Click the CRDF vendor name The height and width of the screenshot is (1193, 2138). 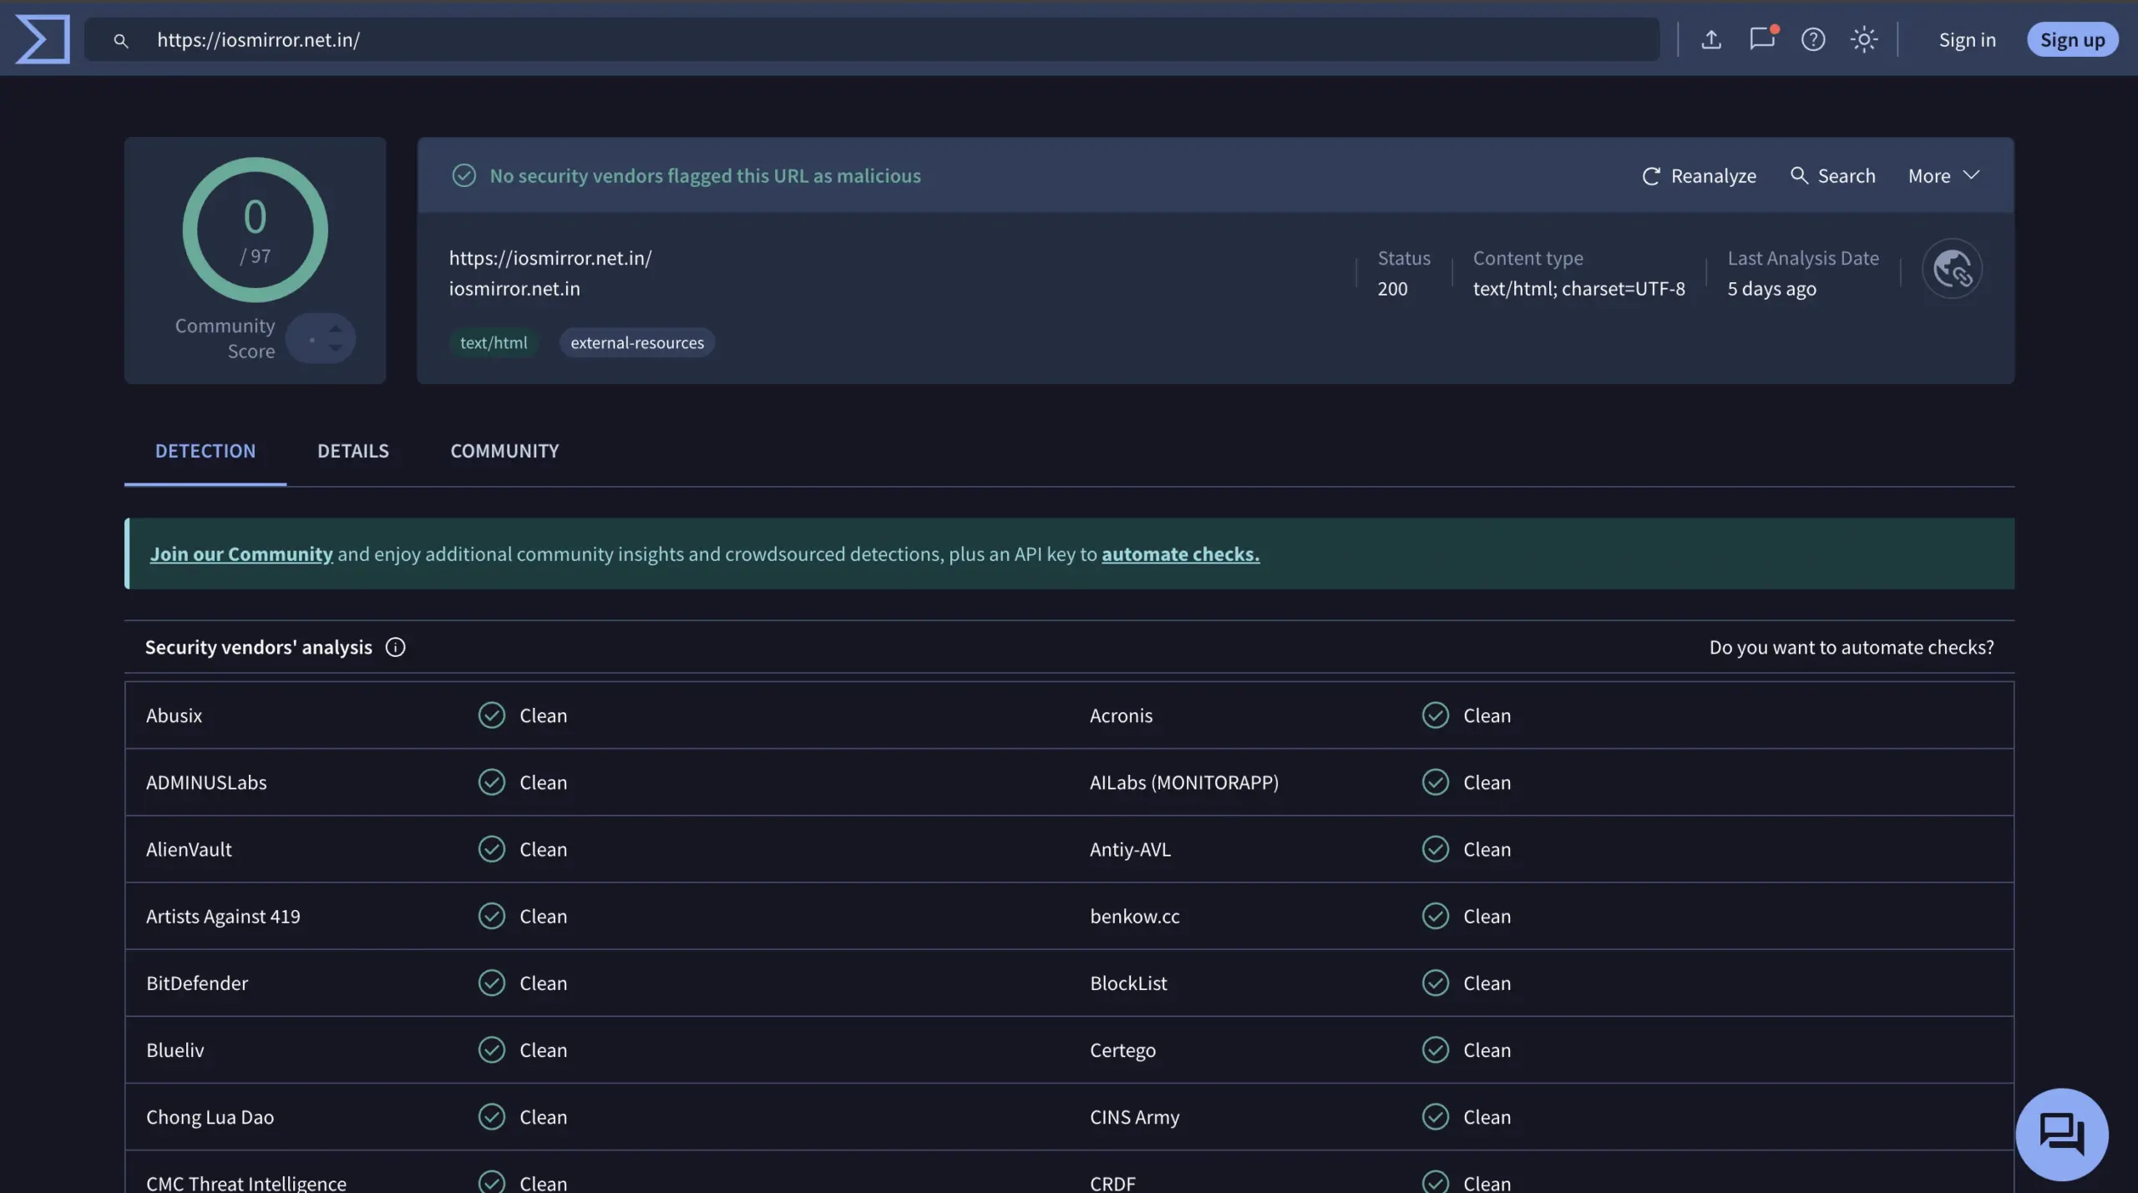click(1112, 1183)
